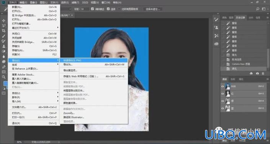Choose Zoomify... export option
Image resolution: width=270 pixels, height=144 pixels.
94,113
